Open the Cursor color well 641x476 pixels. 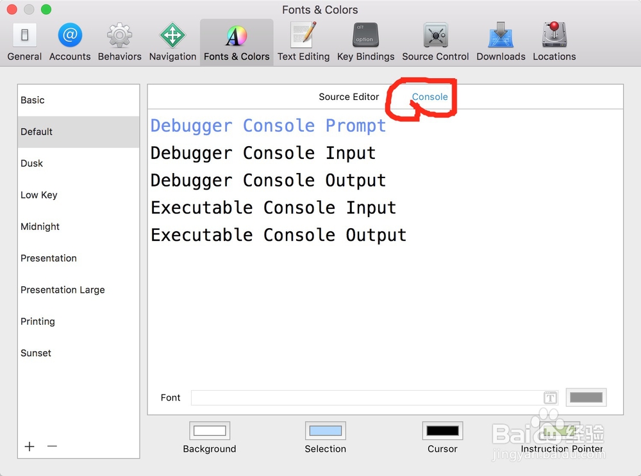pos(442,431)
